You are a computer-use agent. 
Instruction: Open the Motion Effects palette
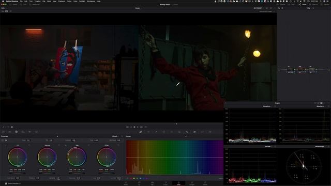(x=36, y=132)
